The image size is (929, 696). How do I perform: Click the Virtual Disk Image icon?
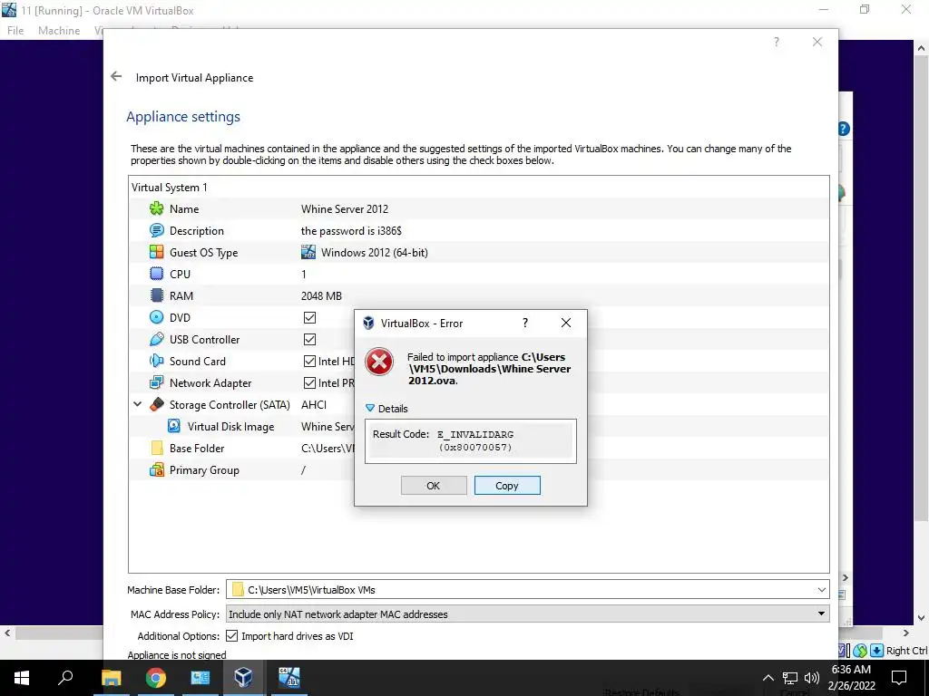coord(174,426)
